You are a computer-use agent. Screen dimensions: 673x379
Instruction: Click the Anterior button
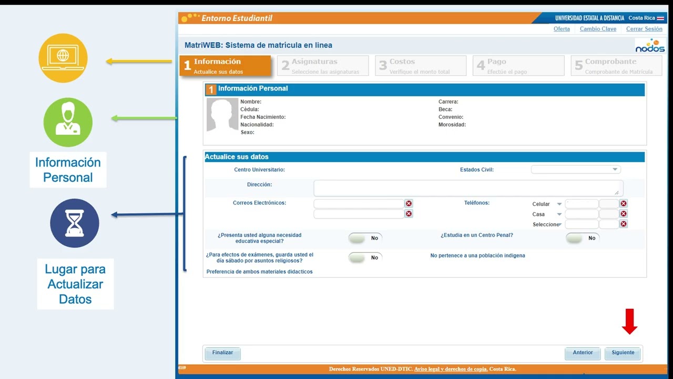coord(583,353)
